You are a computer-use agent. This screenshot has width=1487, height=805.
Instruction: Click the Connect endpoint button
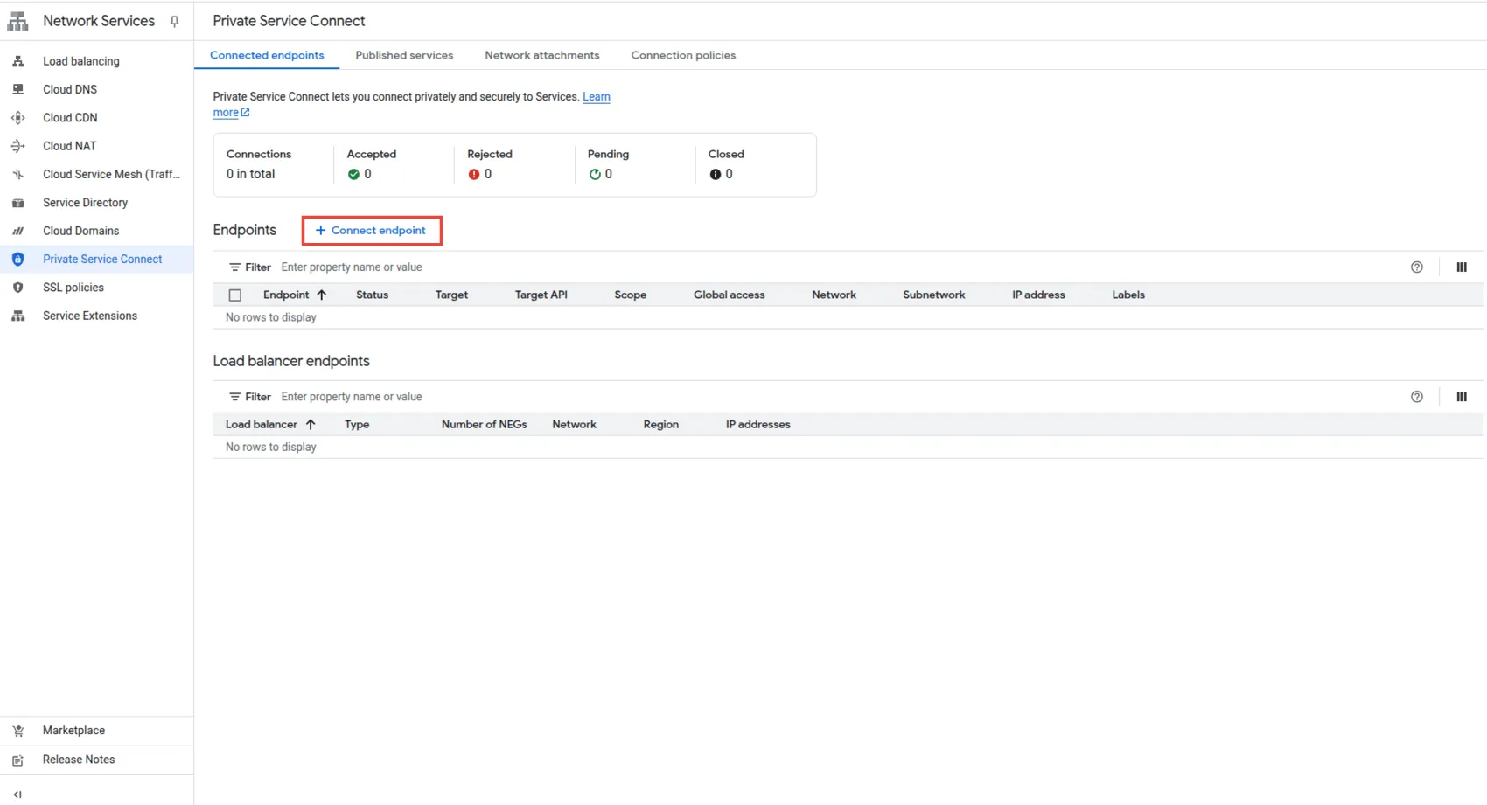tap(371, 231)
